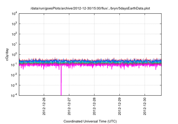Image resolution: width=178 pixels, height=124 pixels.
Task: Click the 10^-4 y-axis tick label
Action: tap(14, 96)
